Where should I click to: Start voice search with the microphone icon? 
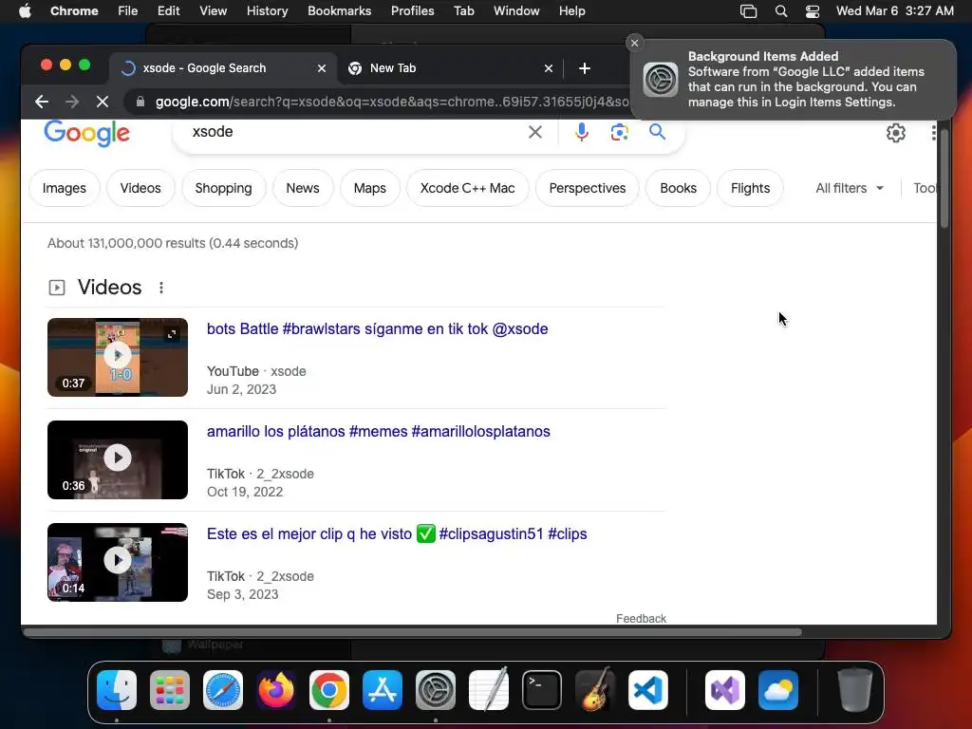coord(582,131)
